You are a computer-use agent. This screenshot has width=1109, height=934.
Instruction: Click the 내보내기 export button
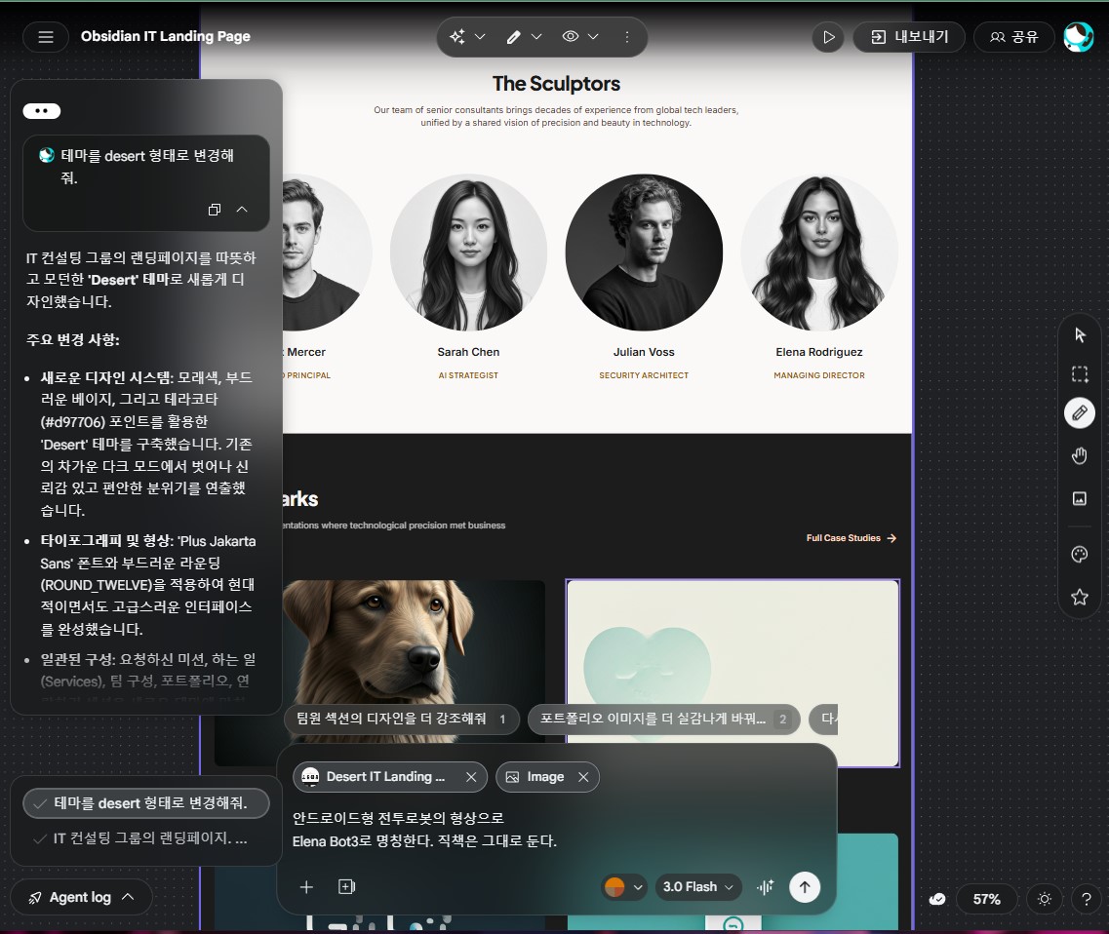pyautogui.click(x=909, y=37)
